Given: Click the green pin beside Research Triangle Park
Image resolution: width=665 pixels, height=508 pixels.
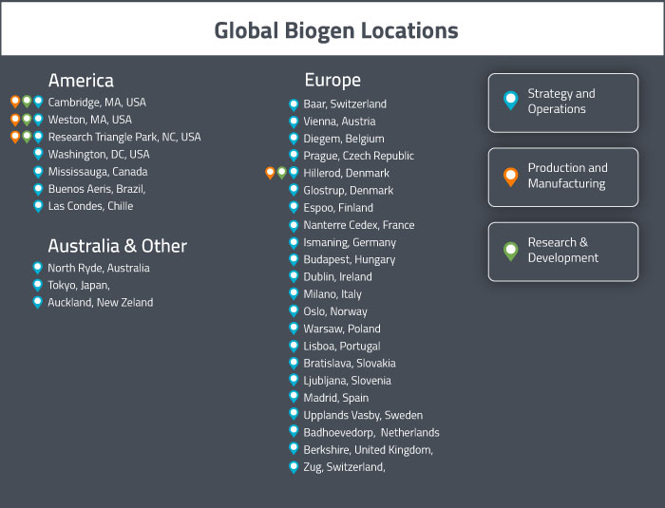Looking at the screenshot, I should click(27, 137).
